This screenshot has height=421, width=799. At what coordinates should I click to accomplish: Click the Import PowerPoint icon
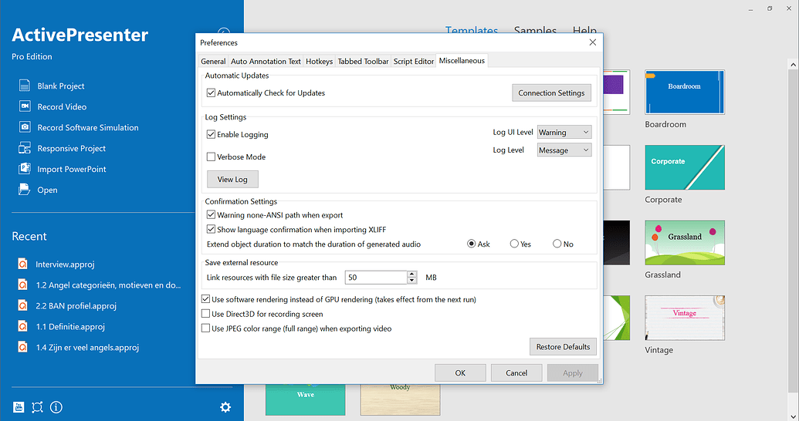24,170
